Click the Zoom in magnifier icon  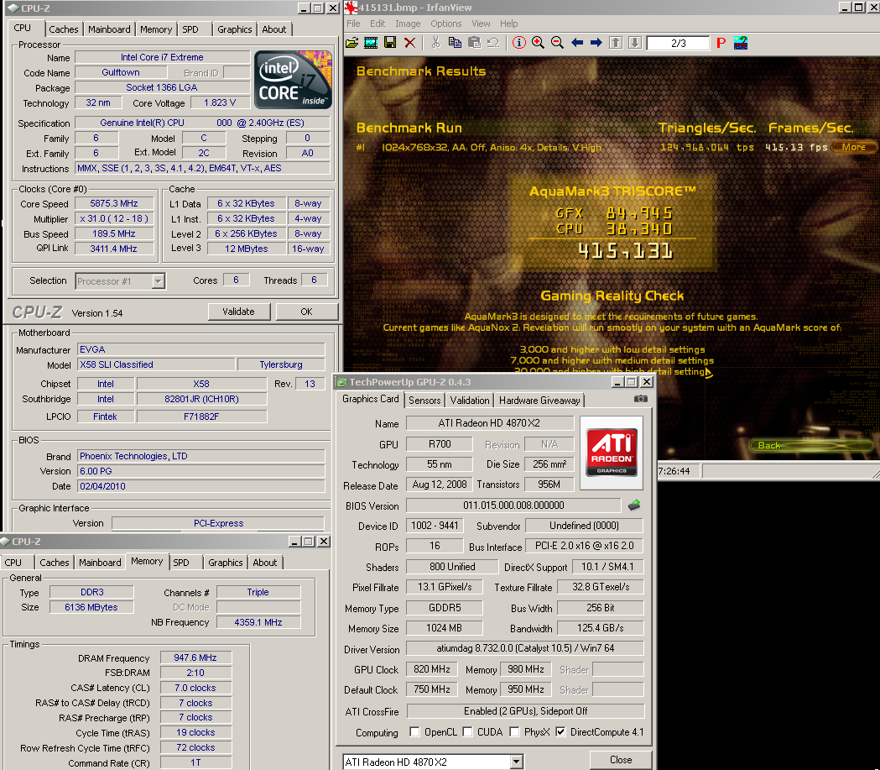[538, 43]
